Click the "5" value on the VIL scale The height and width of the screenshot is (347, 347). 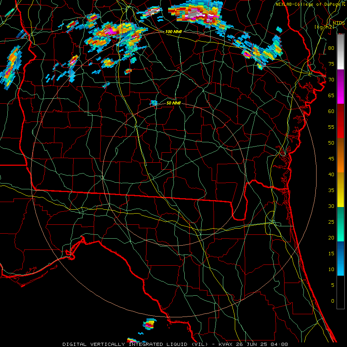333,285
